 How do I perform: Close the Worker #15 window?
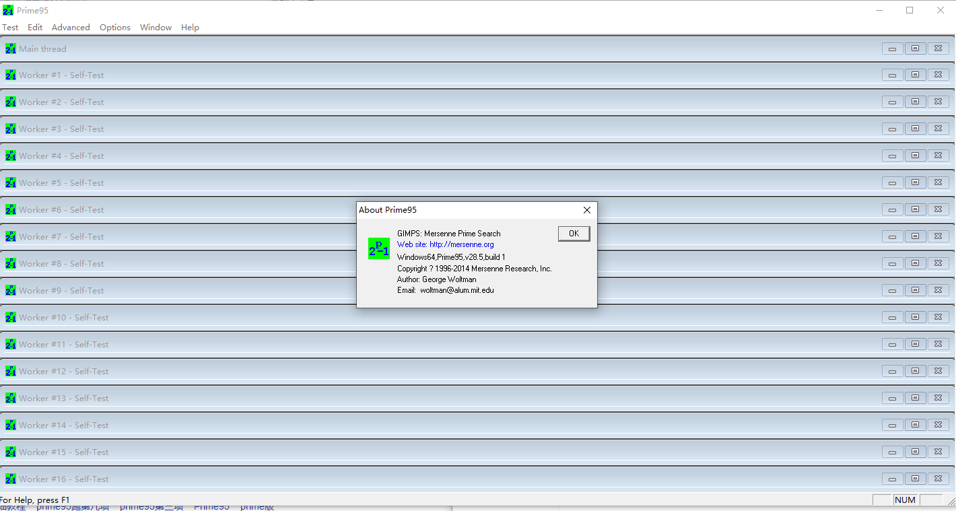938,452
